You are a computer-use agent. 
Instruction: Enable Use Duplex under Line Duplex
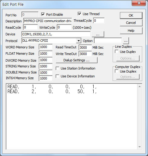point(117,52)
